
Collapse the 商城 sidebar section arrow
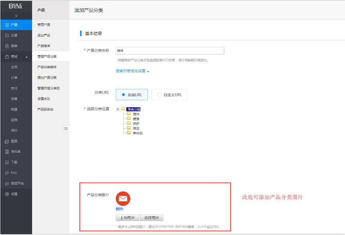pyautogui.click(x=27, y=57)
